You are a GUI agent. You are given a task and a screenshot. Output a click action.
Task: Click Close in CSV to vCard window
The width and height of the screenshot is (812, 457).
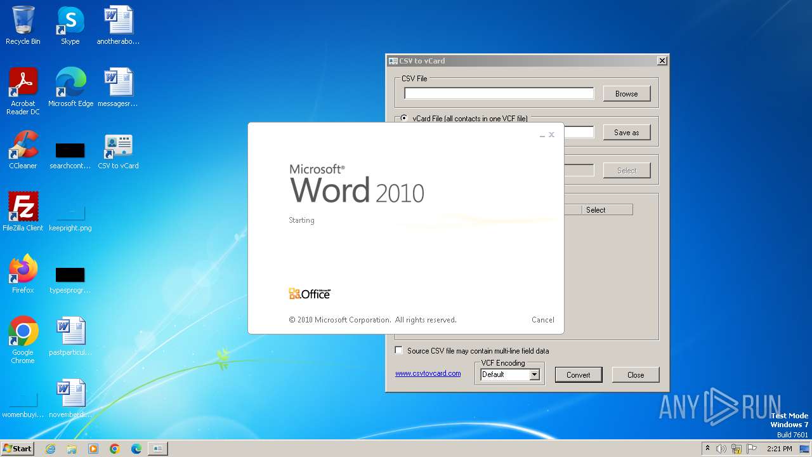click(636, 374)
